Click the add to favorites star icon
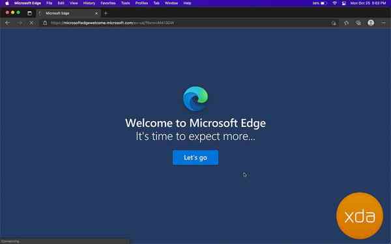This screenshot has width=391, height=244. pos(334,23)
